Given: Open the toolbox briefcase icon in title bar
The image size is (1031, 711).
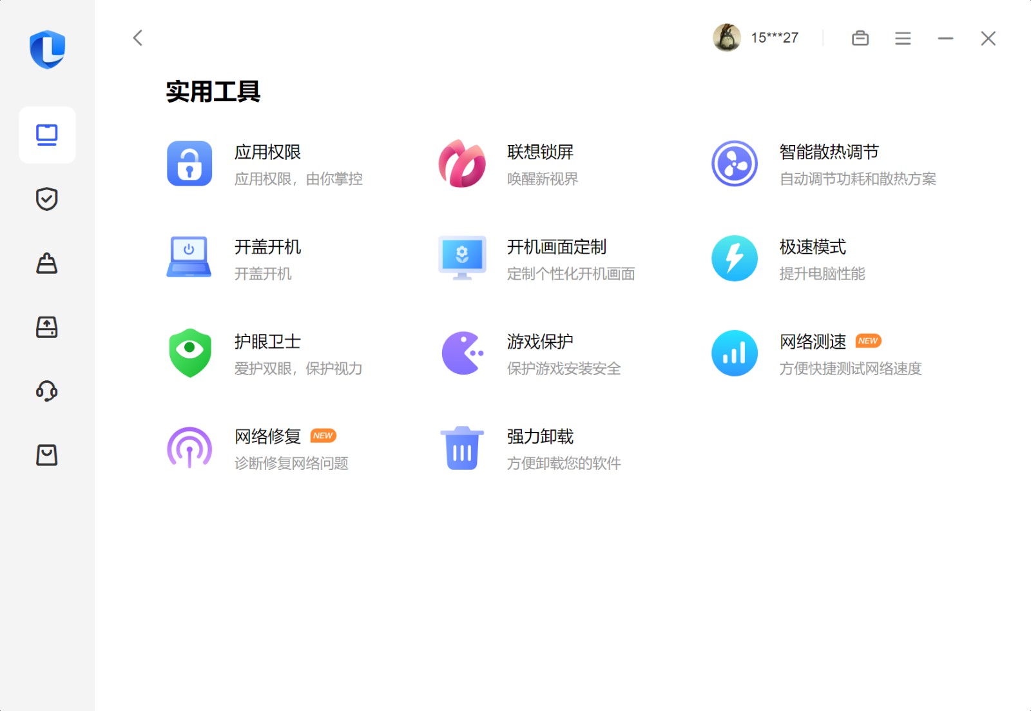Looking at the screenshot, I should point(860,38).
